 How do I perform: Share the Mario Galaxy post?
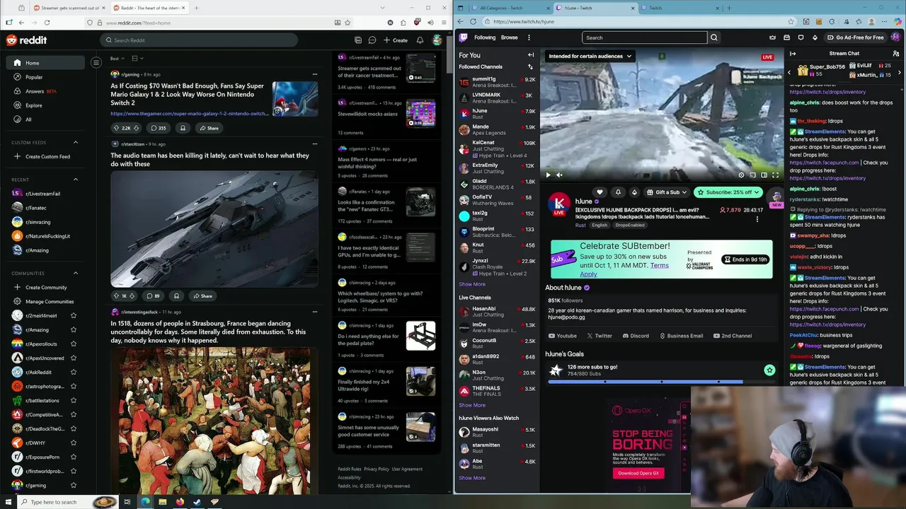[209, 128]
